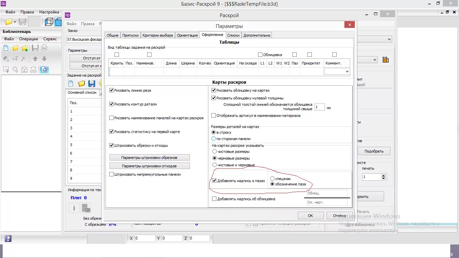Confirm settings with the OK button
Image resolution: width=459 pixels, height=258 pixels.
[x=310, y=216]
